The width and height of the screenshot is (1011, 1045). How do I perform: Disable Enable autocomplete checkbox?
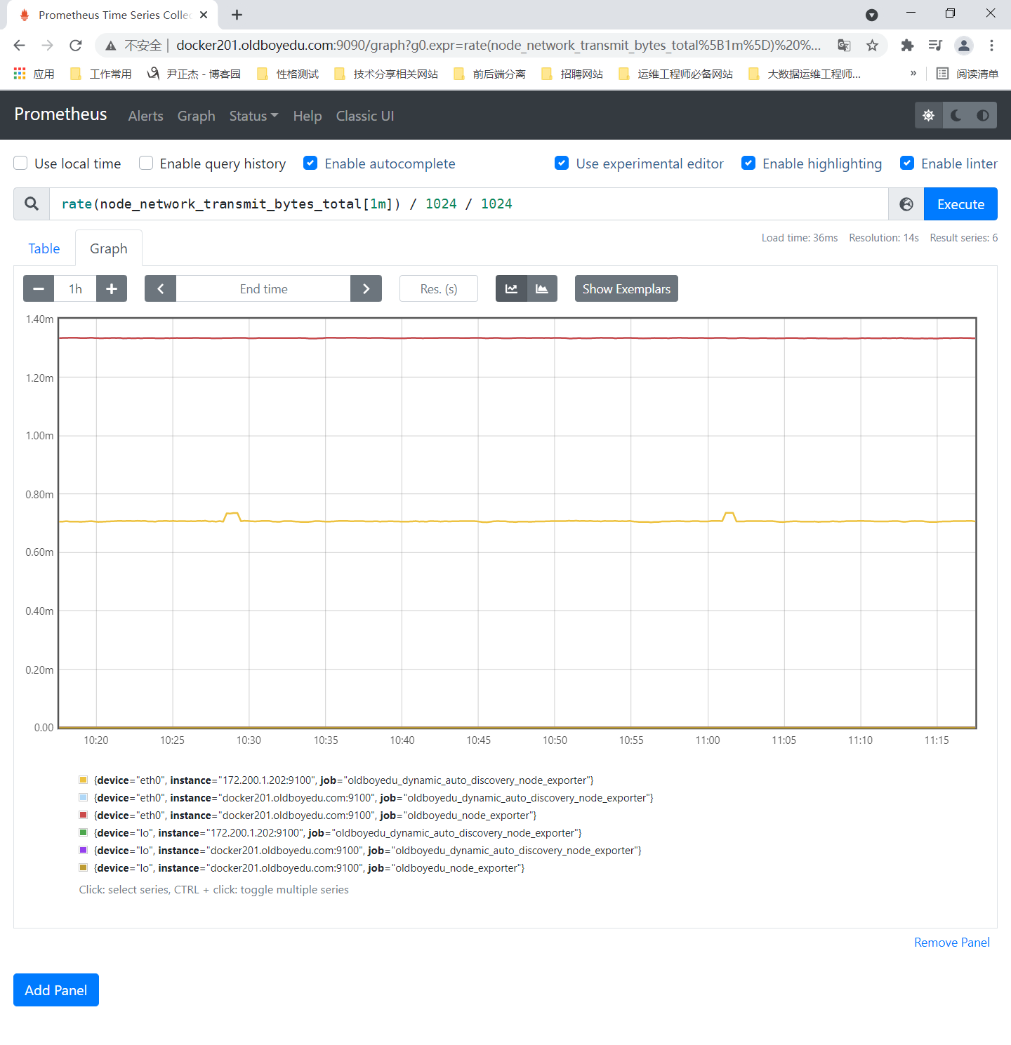tap(310, 164)
